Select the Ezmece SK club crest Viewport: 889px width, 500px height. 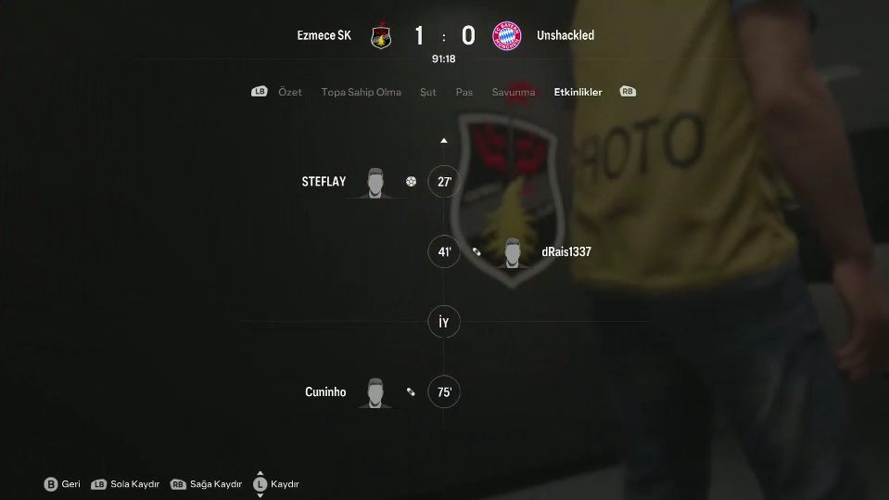381,35
